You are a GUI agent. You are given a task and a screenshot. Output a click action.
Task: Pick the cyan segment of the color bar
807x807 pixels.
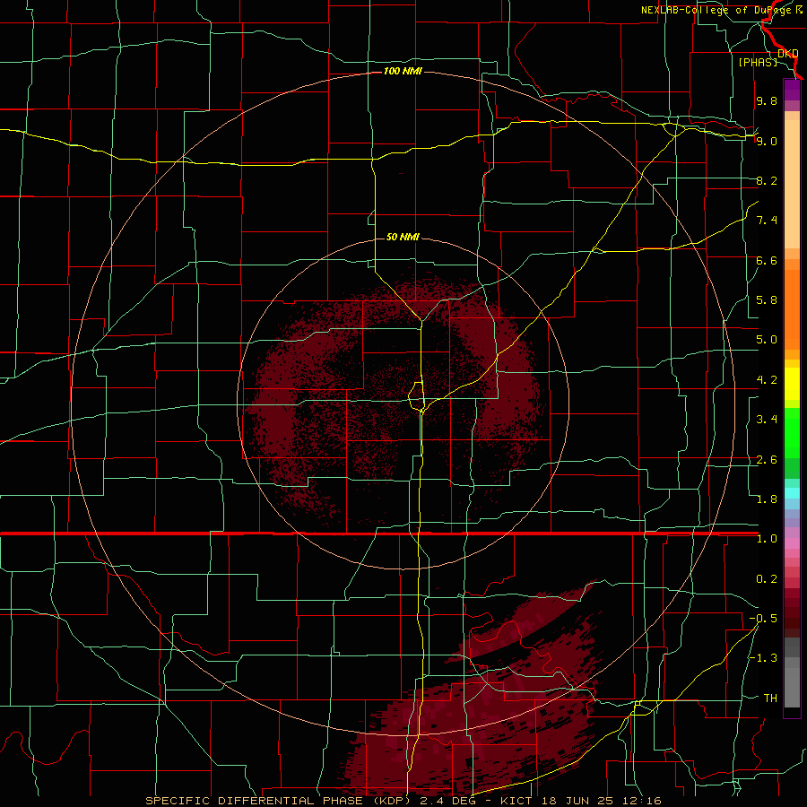792,492
